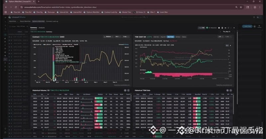Click the first icon right of Historical Volume / OI title
Viewport: 266px width, 139px height.
pos(125,91)
